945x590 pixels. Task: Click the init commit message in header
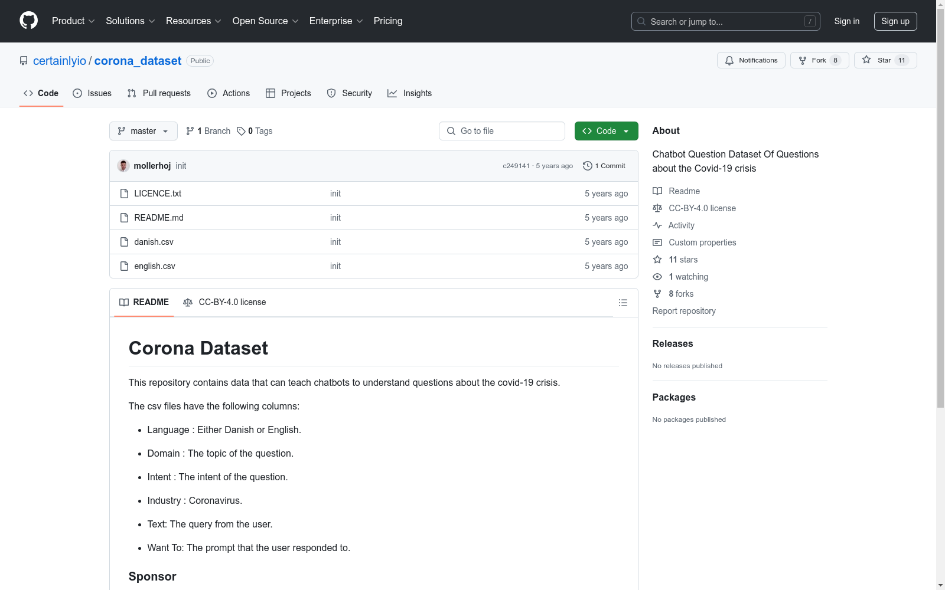181,166
